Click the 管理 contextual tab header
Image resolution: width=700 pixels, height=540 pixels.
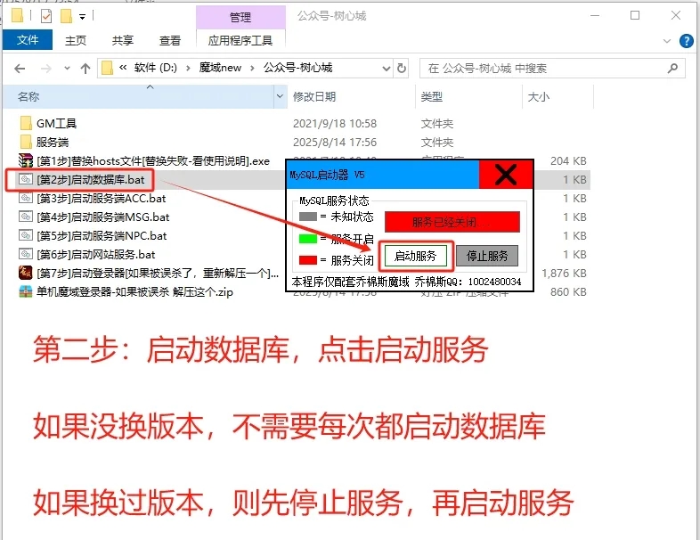(240, 17)
